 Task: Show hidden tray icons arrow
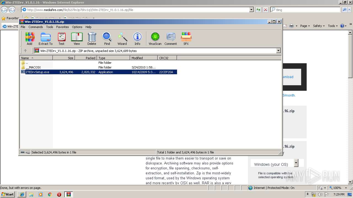coord(307,194)
